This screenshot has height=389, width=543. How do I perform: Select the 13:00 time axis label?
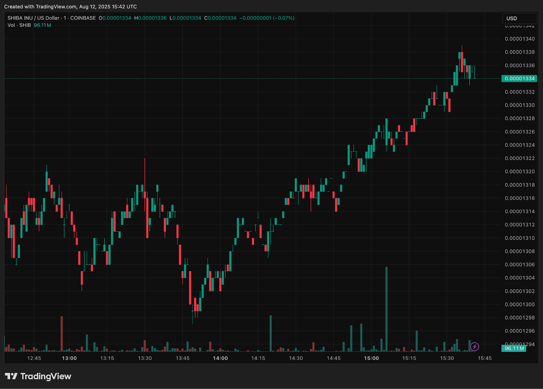[69, 358]
